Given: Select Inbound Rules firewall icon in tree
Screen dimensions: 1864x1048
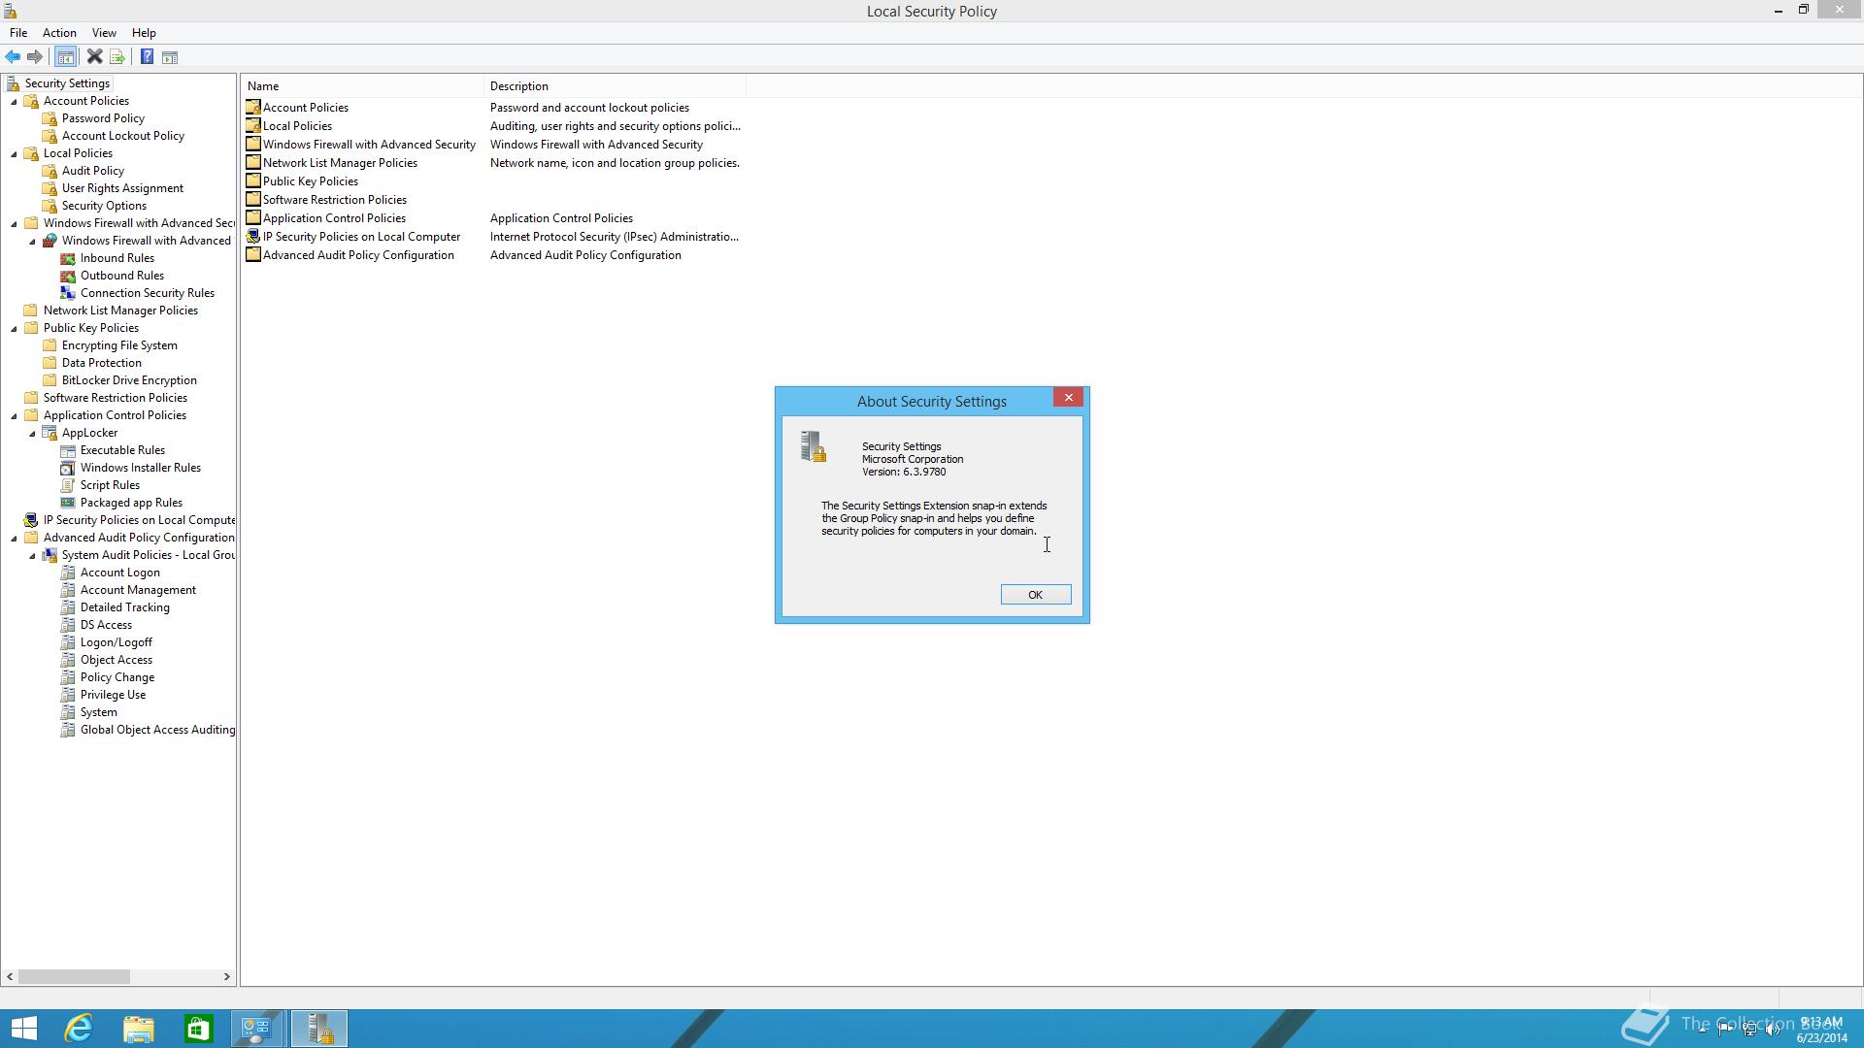Looking at the screenshot, I should coord(68,258).
